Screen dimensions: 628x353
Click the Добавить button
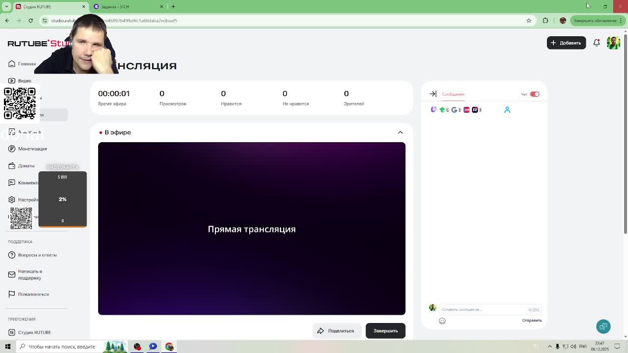coord(566,43)
